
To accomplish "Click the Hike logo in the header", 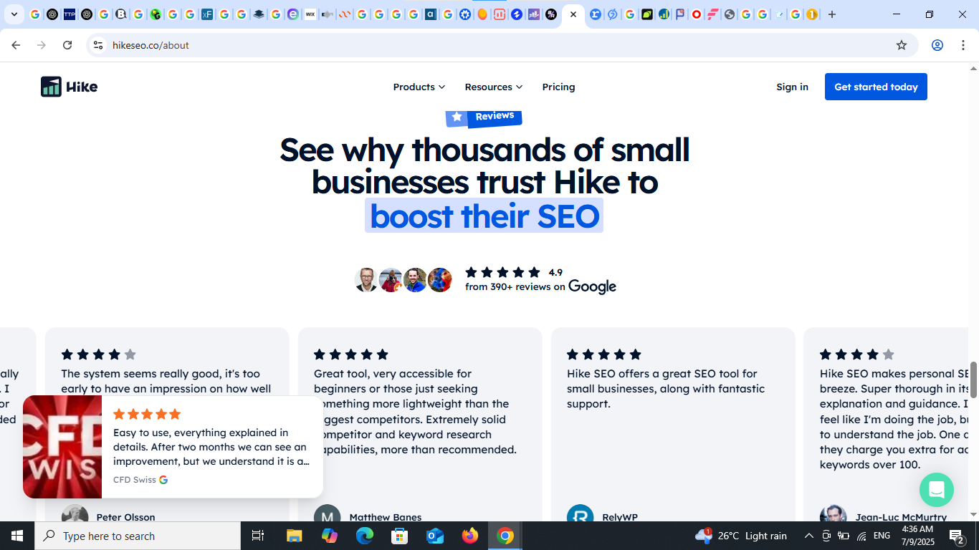I will tap(69, 87).
